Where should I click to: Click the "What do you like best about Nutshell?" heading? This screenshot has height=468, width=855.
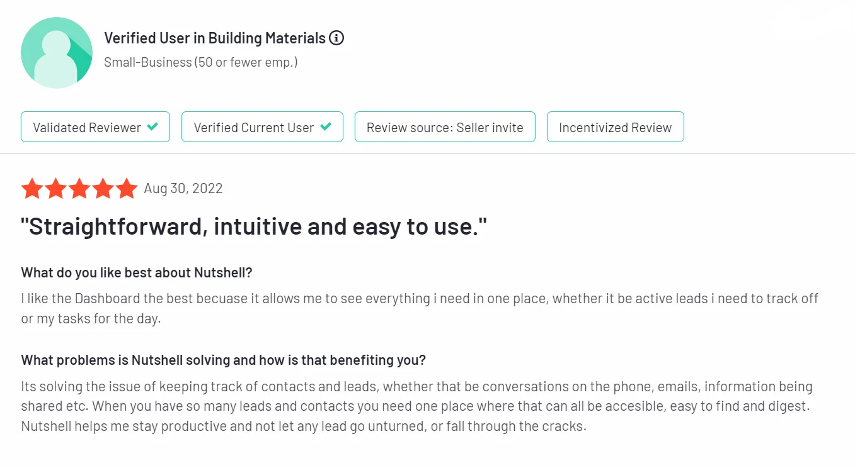click(x=137, y=272)
